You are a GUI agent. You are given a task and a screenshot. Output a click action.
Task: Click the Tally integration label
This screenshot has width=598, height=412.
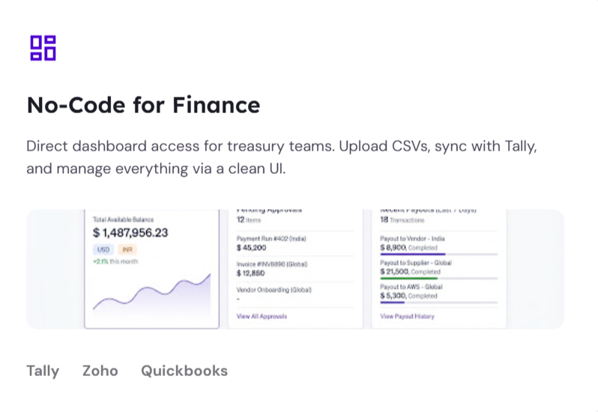pos(43,371)
